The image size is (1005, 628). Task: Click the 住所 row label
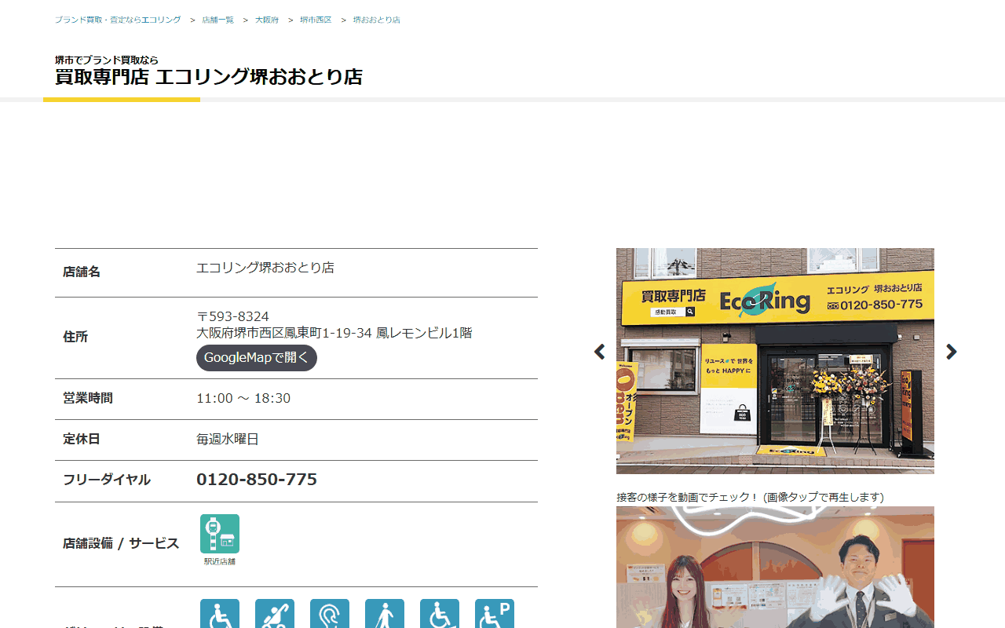(x=75, y=337)
